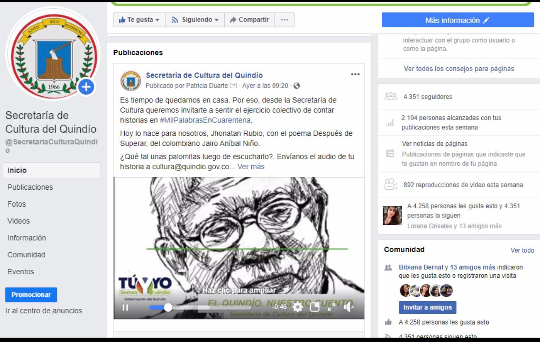The image size is (540, 342).
Task: Click Invitar a amigos button
Action: 427,307
